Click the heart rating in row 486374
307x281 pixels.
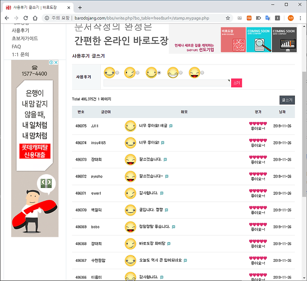point(258,140)
